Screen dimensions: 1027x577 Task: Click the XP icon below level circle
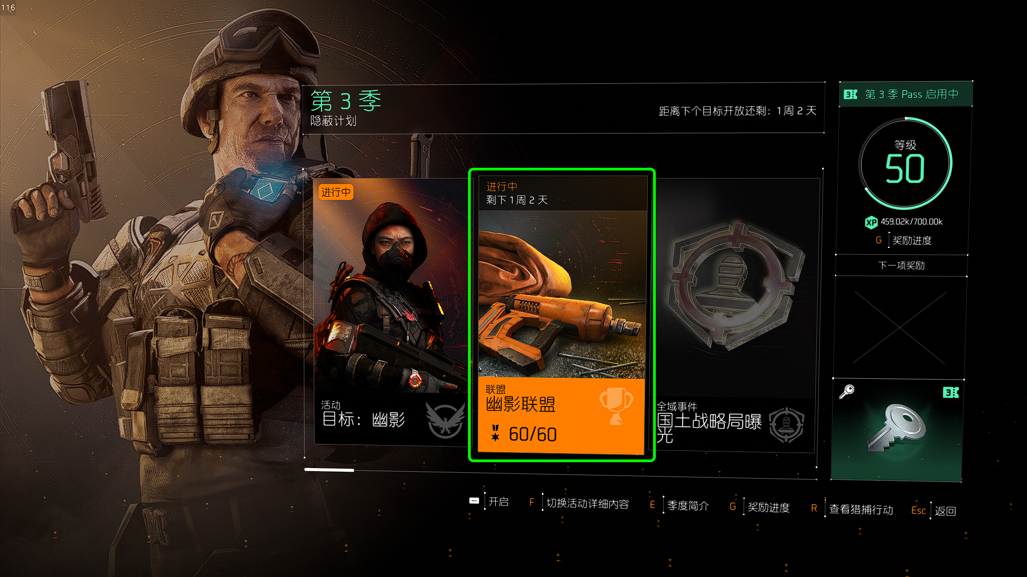click(x=871, y=222)
